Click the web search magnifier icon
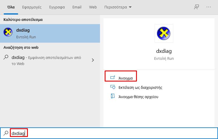218x139 pixels. 6,57
